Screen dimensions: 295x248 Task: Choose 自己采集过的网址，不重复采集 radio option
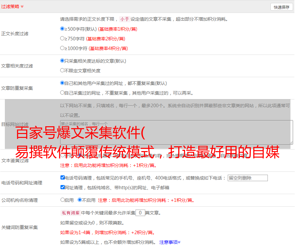point(62,93)
